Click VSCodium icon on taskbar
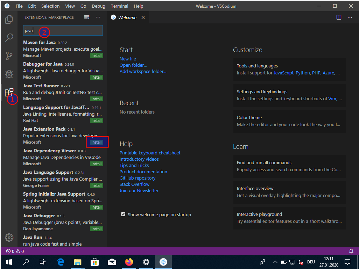Screen dimensions: 359x269 pos(163,262)
